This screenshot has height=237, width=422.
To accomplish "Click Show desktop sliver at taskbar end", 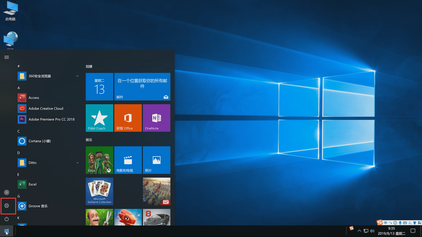I will pyautogui.click(x=421, y=231).
